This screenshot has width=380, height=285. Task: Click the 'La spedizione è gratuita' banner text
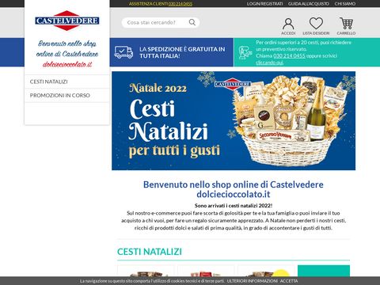click(182, 52)
